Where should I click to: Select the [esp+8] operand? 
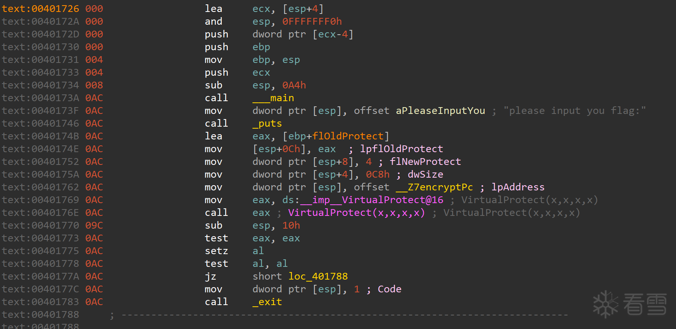[333, 162]
